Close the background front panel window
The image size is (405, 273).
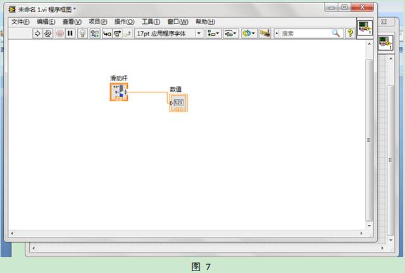point(384,22)
